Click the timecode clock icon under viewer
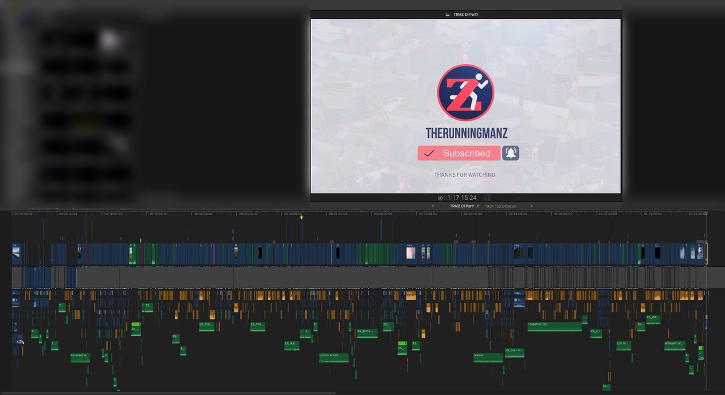This screenshot has width=725, height=395. click(x=440, y=198)
